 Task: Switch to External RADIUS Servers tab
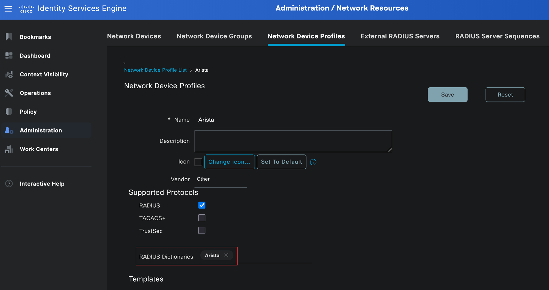coord(400,36)
